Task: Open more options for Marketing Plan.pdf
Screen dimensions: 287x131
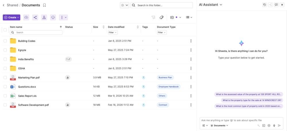Action: click(x=191, y=77)
